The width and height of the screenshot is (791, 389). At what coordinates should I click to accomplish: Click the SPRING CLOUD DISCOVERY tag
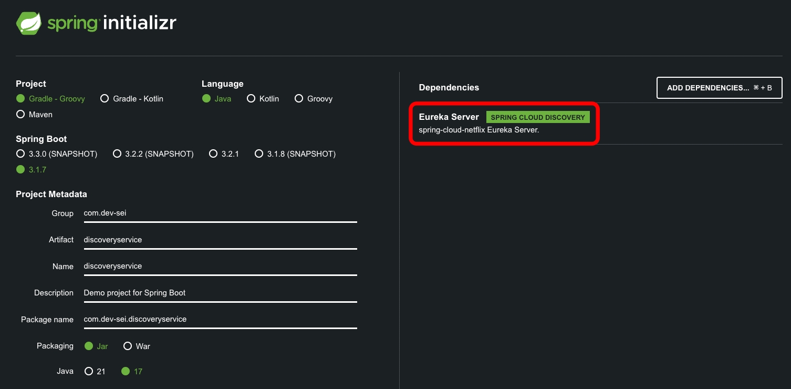[538, 117]
